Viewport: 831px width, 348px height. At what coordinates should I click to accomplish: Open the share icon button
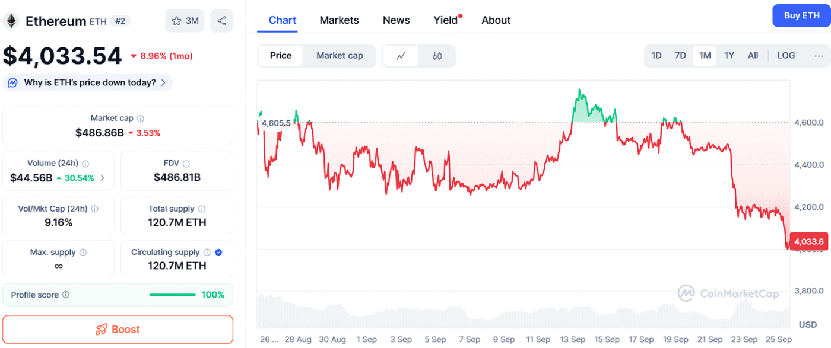point(221,21)
